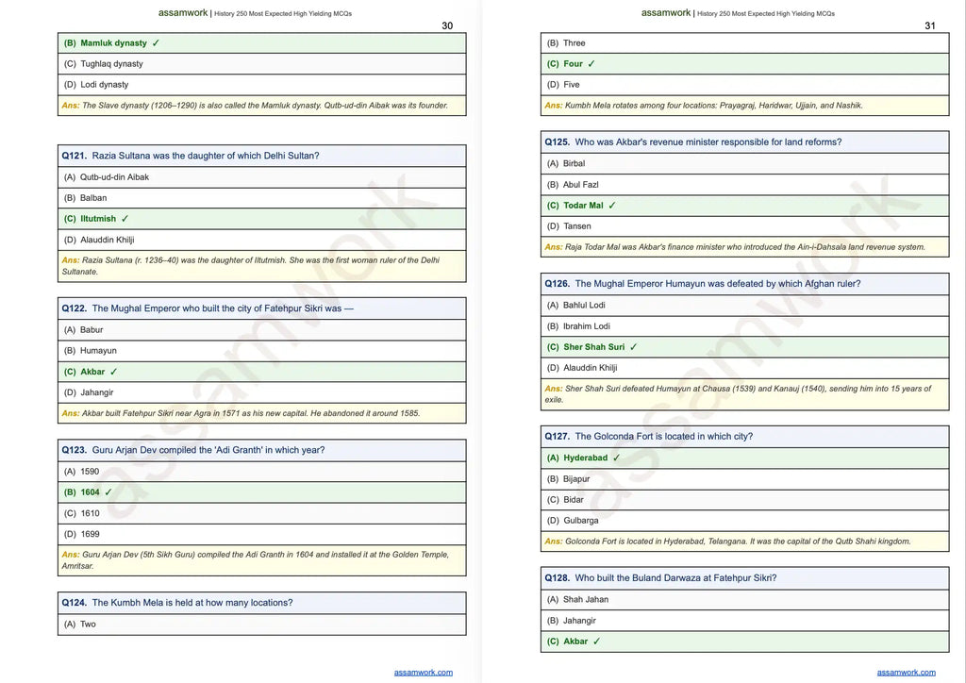Select option (A) Bahlul Lodi in Q126
966x683 pixels.
(x=745, y=306)
